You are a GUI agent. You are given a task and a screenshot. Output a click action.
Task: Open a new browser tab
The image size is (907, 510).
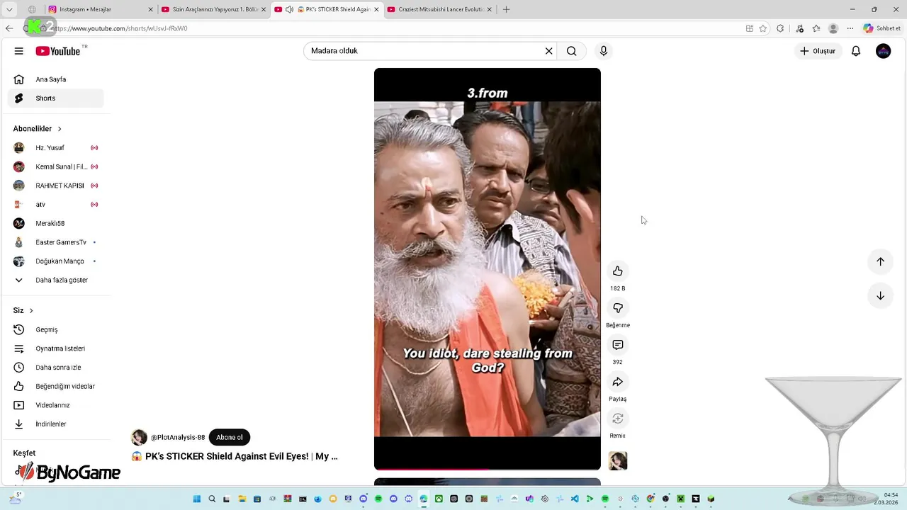click(x=506, y=9)
